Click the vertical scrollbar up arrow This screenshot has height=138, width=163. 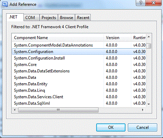pos(149,37)
